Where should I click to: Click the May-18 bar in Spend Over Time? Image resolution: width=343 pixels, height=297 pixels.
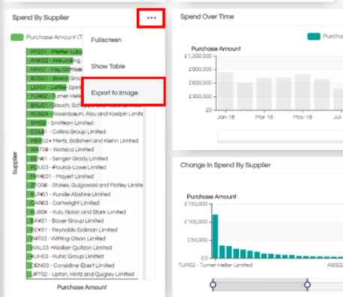(x=303, y=92)
